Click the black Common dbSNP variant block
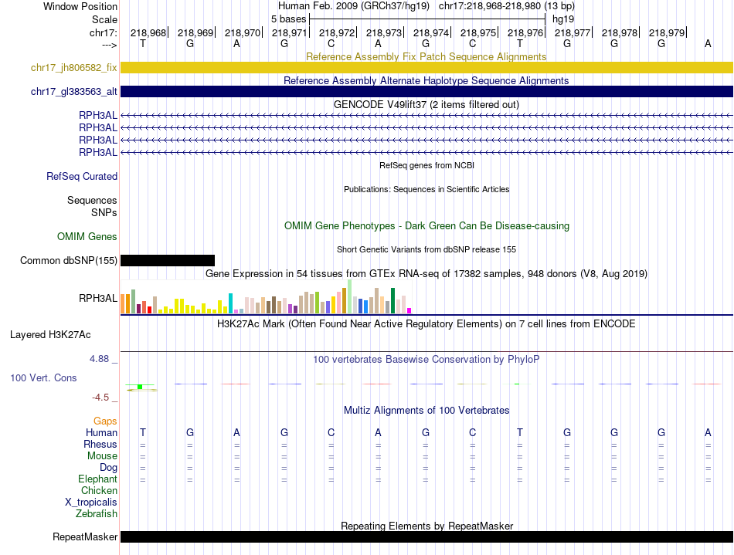 pyautogui.click(x=168, y=260)
